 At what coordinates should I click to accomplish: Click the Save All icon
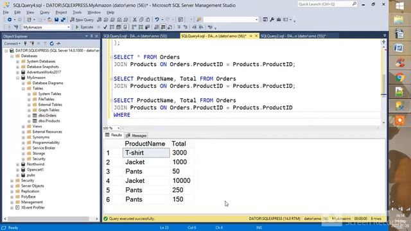point(63,20)
